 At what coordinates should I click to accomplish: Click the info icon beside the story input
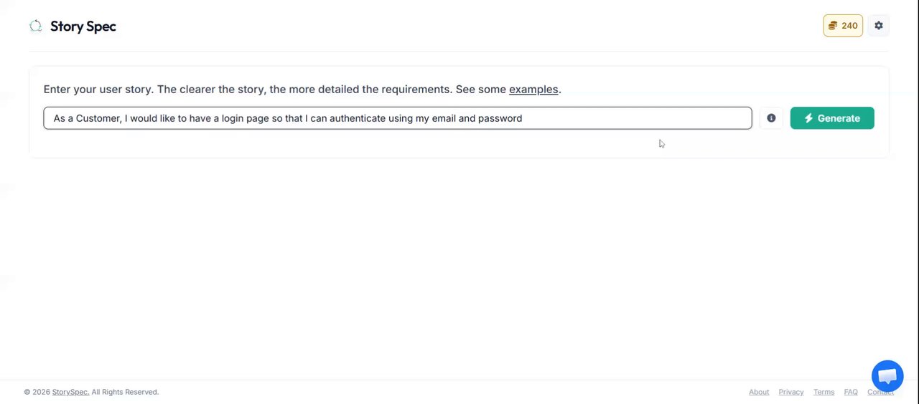[771, 118]
